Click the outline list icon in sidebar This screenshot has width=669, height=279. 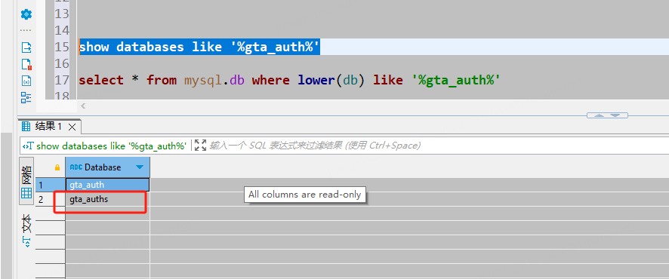coord(26,97)
